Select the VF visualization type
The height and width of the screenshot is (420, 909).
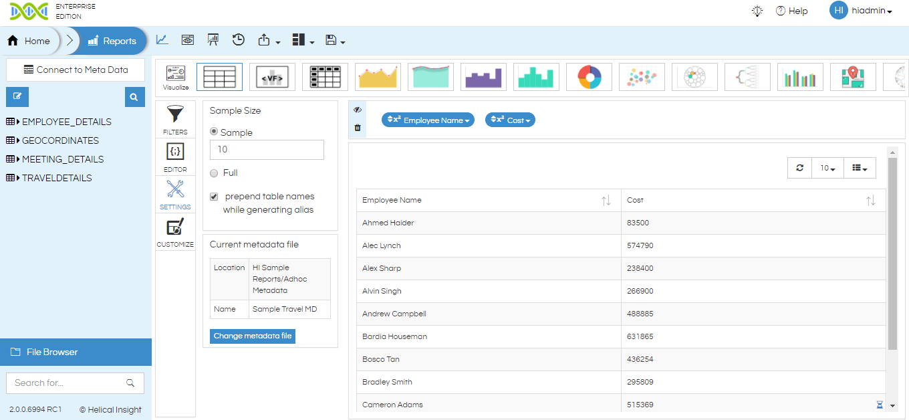pyautogui.click(x=272, y=77)
